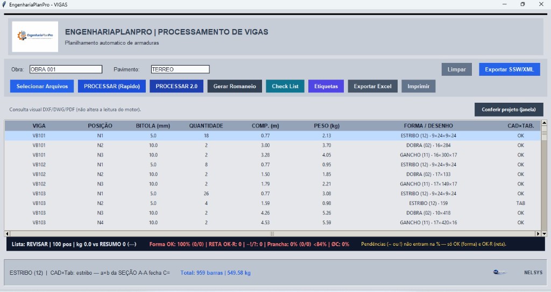Sort by the VIGA column header
The width and height of the screenshot is (551, 292).
click(x=39, y=126)
